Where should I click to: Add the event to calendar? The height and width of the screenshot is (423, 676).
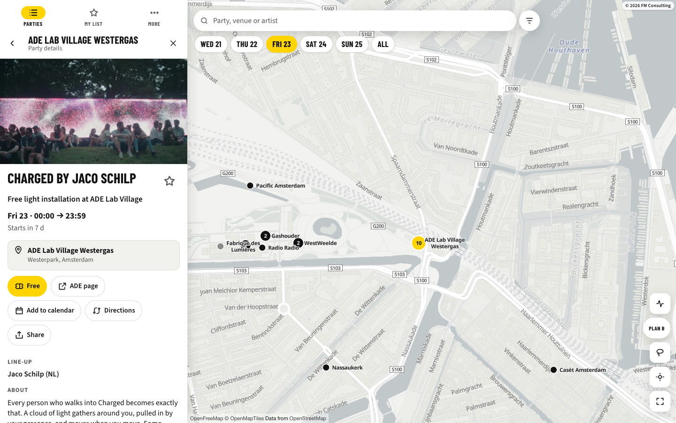coord(44,311)
